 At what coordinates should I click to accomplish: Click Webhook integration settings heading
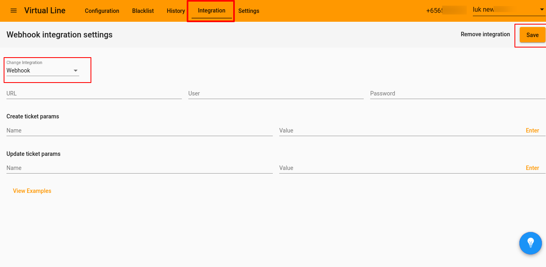(x=59, y=35)
